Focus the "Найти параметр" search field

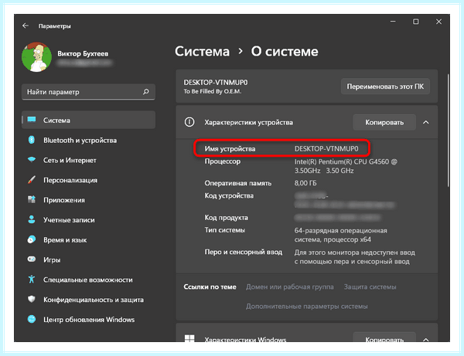[x=88, y=92]
